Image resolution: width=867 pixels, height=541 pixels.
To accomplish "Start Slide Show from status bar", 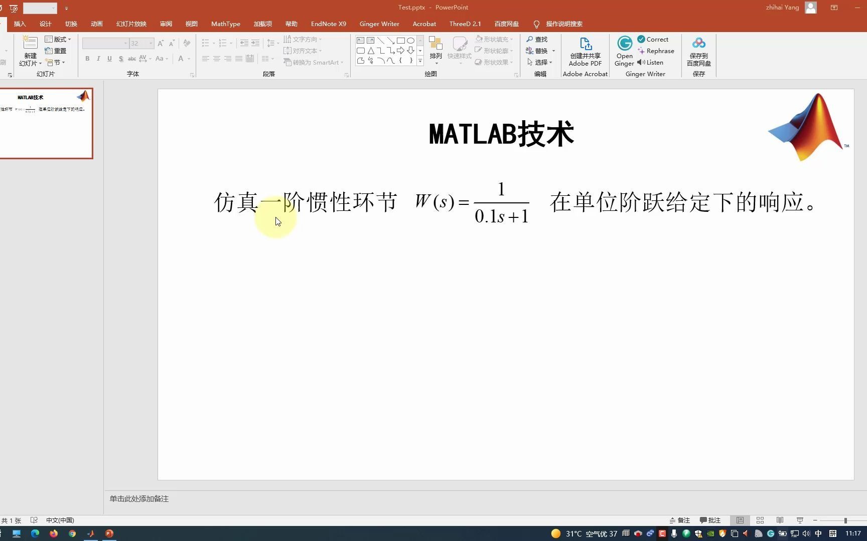I will pyautogui.click(x=800, y=520).
